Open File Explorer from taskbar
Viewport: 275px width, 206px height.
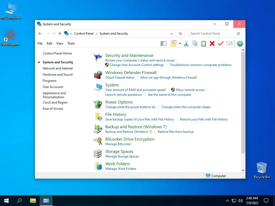pyautogui.click(x=33, y=201)
